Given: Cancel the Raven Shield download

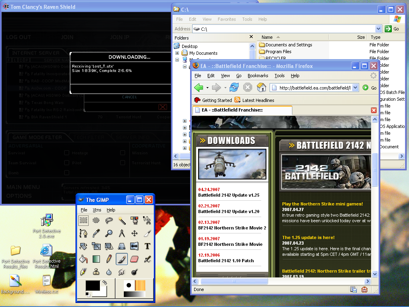Looking at the screenshot, I should pyautogui.click(x=129, y=97).
